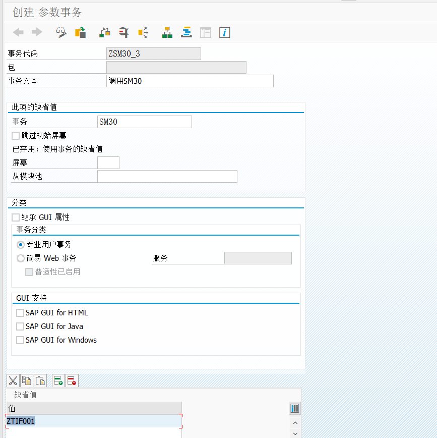The width and height of the screenshot is (437, 438).
Task: Tick the 普适性已启用 checkbox
Action: [29, 272]
